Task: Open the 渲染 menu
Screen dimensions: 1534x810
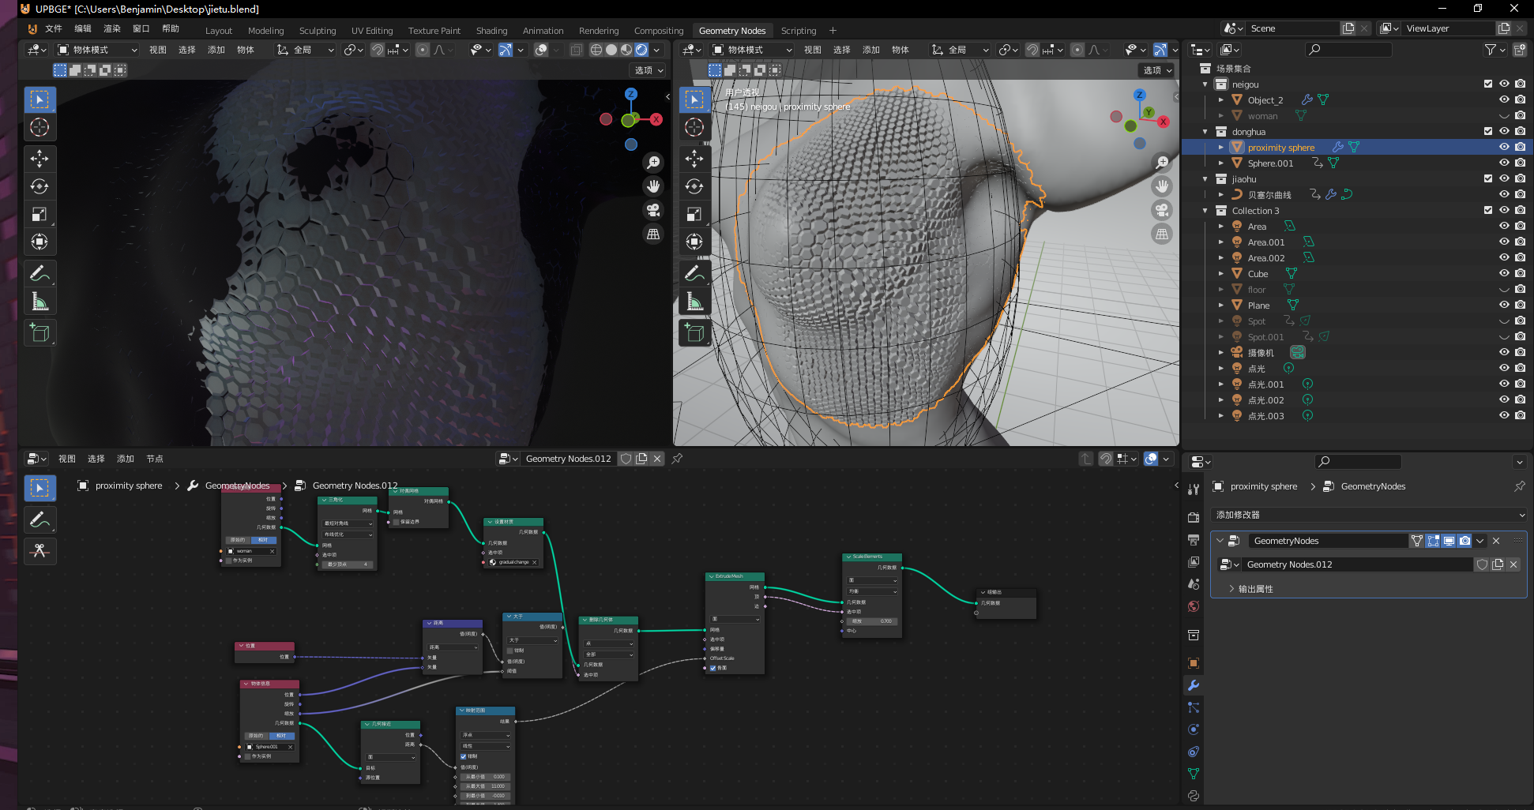Action: pyautogui.click(x=112, y=28)
